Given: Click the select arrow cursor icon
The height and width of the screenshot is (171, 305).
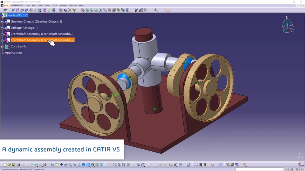Looking at the screenshot, I should [167, 10].
